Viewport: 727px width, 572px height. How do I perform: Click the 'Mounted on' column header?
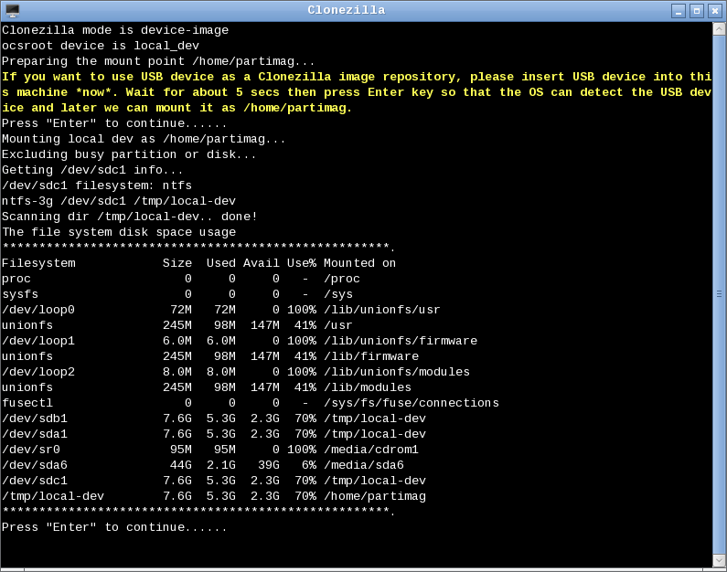[359, 263]
